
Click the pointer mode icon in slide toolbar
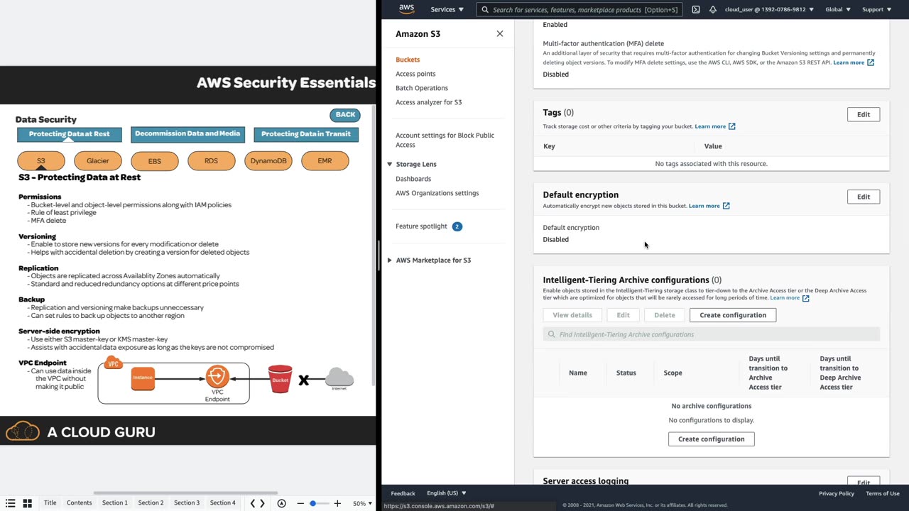(281, 503)
